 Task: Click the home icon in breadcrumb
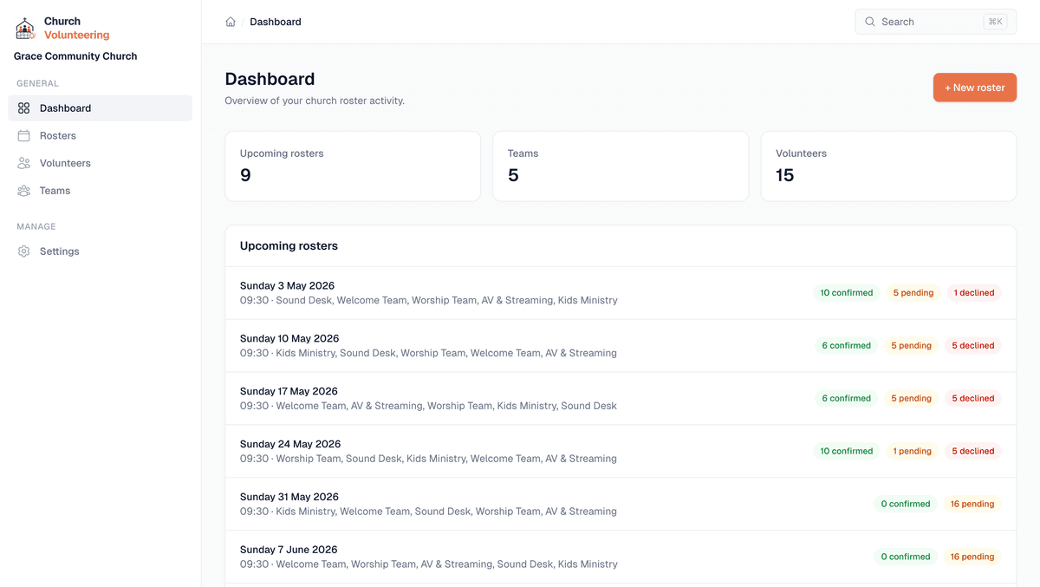point(231,22)
